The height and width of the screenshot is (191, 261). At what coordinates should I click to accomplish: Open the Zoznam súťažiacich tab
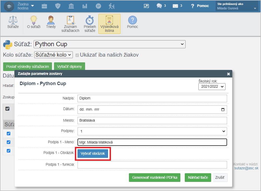pos(70,24)
